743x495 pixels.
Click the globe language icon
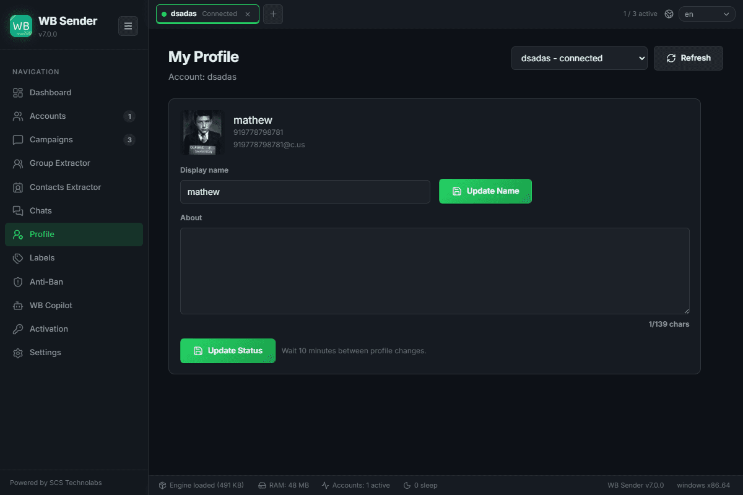[x=669, y=14]
